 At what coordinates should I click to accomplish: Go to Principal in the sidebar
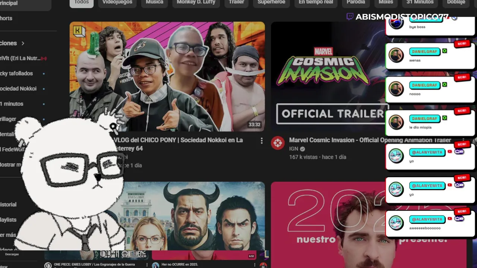[25, 3]
